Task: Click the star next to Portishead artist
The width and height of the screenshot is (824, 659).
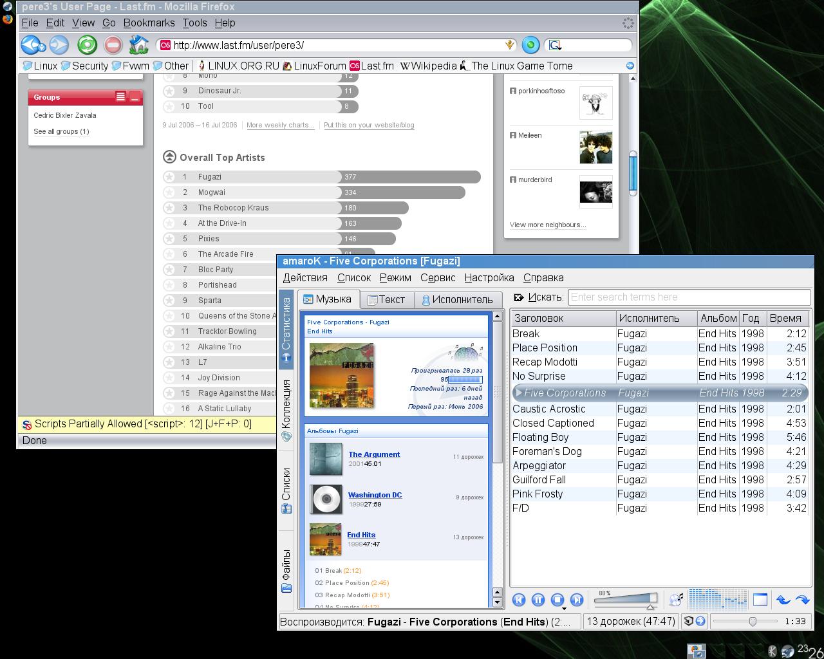Action: 169,285
